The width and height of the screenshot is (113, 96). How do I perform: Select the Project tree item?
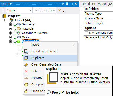[14, 16]
